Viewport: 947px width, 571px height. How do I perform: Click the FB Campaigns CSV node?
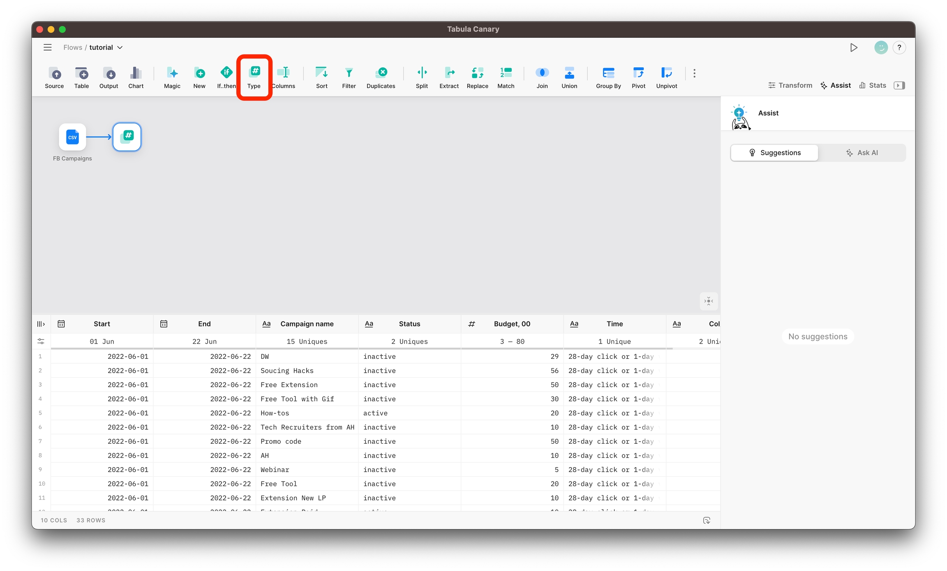click(x=72, y=137)
